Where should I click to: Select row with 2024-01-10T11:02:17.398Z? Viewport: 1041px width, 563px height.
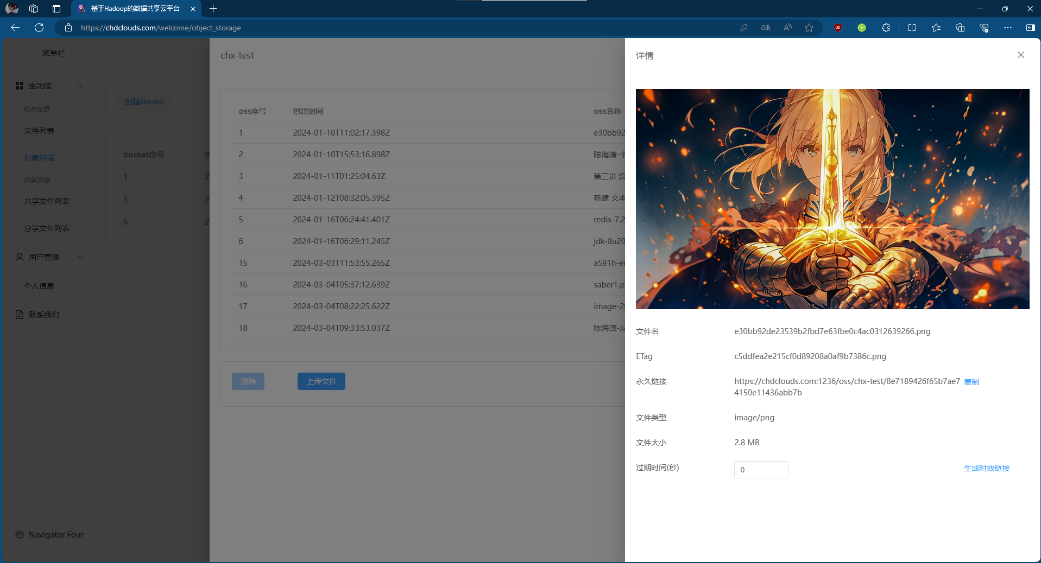click(428, 133)
